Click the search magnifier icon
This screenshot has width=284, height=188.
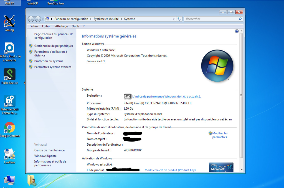click(240, 19)
